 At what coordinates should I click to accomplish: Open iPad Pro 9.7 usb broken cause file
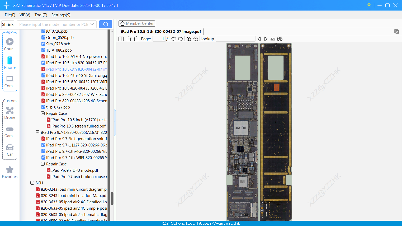[x=77, y=176]
